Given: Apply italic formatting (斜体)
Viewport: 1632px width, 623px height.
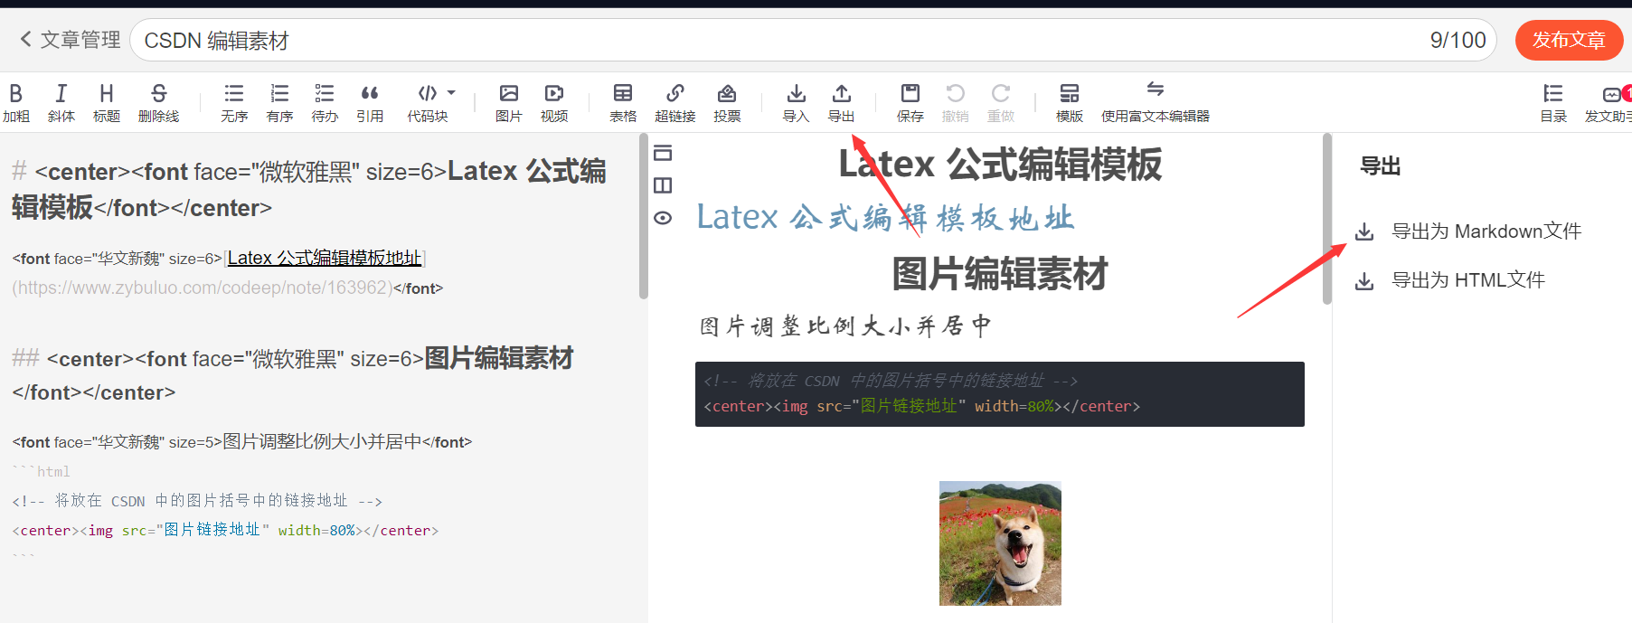Looking at the screenshot, I should (61, 102).
